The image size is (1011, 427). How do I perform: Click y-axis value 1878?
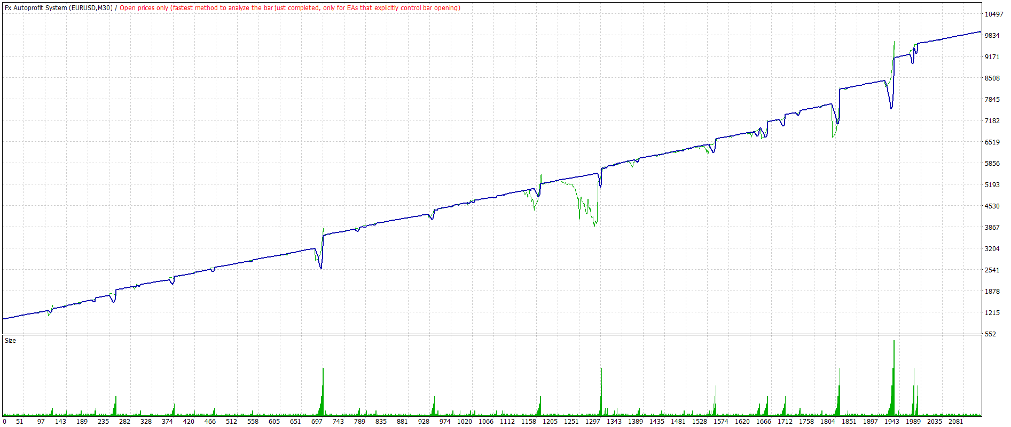coord(992,292)
